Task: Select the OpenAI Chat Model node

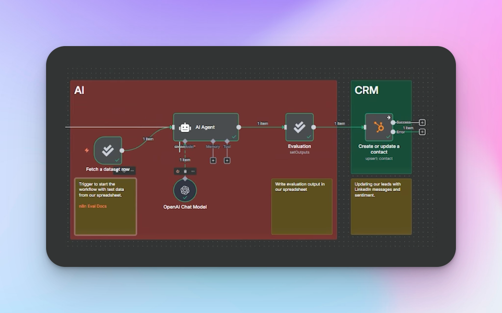Action: tap(185, 190)
